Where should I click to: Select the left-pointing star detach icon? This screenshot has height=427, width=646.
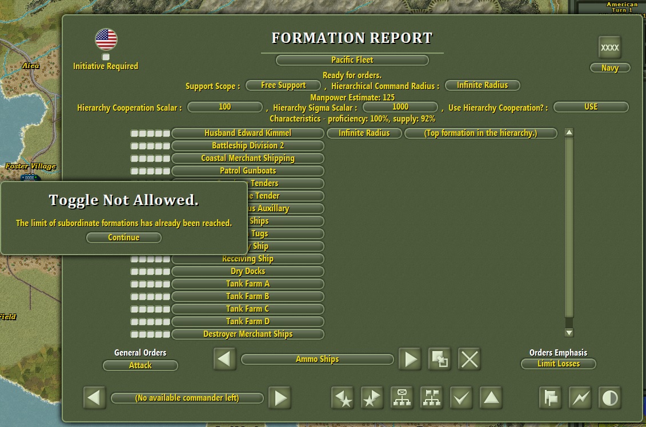coord(343,398)
